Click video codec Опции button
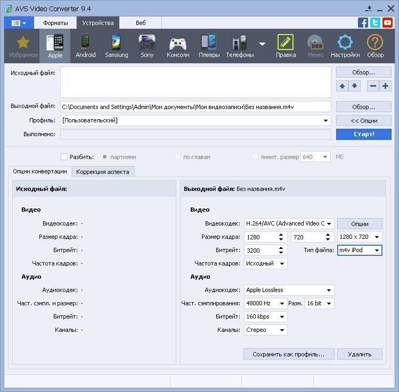 360,224
